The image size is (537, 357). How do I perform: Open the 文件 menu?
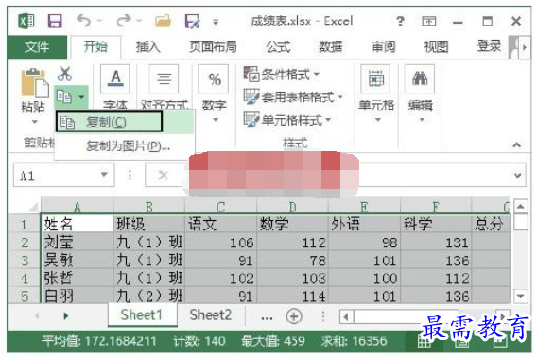click(37, 47)
